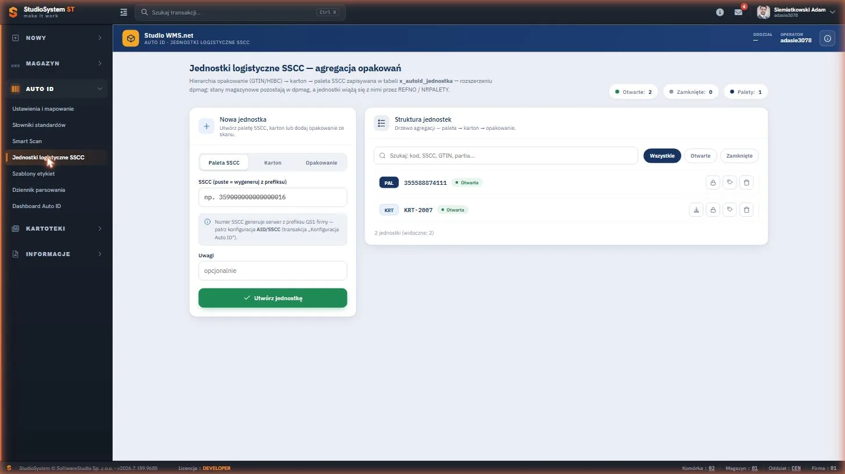Filter units by Zamknięte
The height and width of the screenshot is (474, 845).
[739, 155]
